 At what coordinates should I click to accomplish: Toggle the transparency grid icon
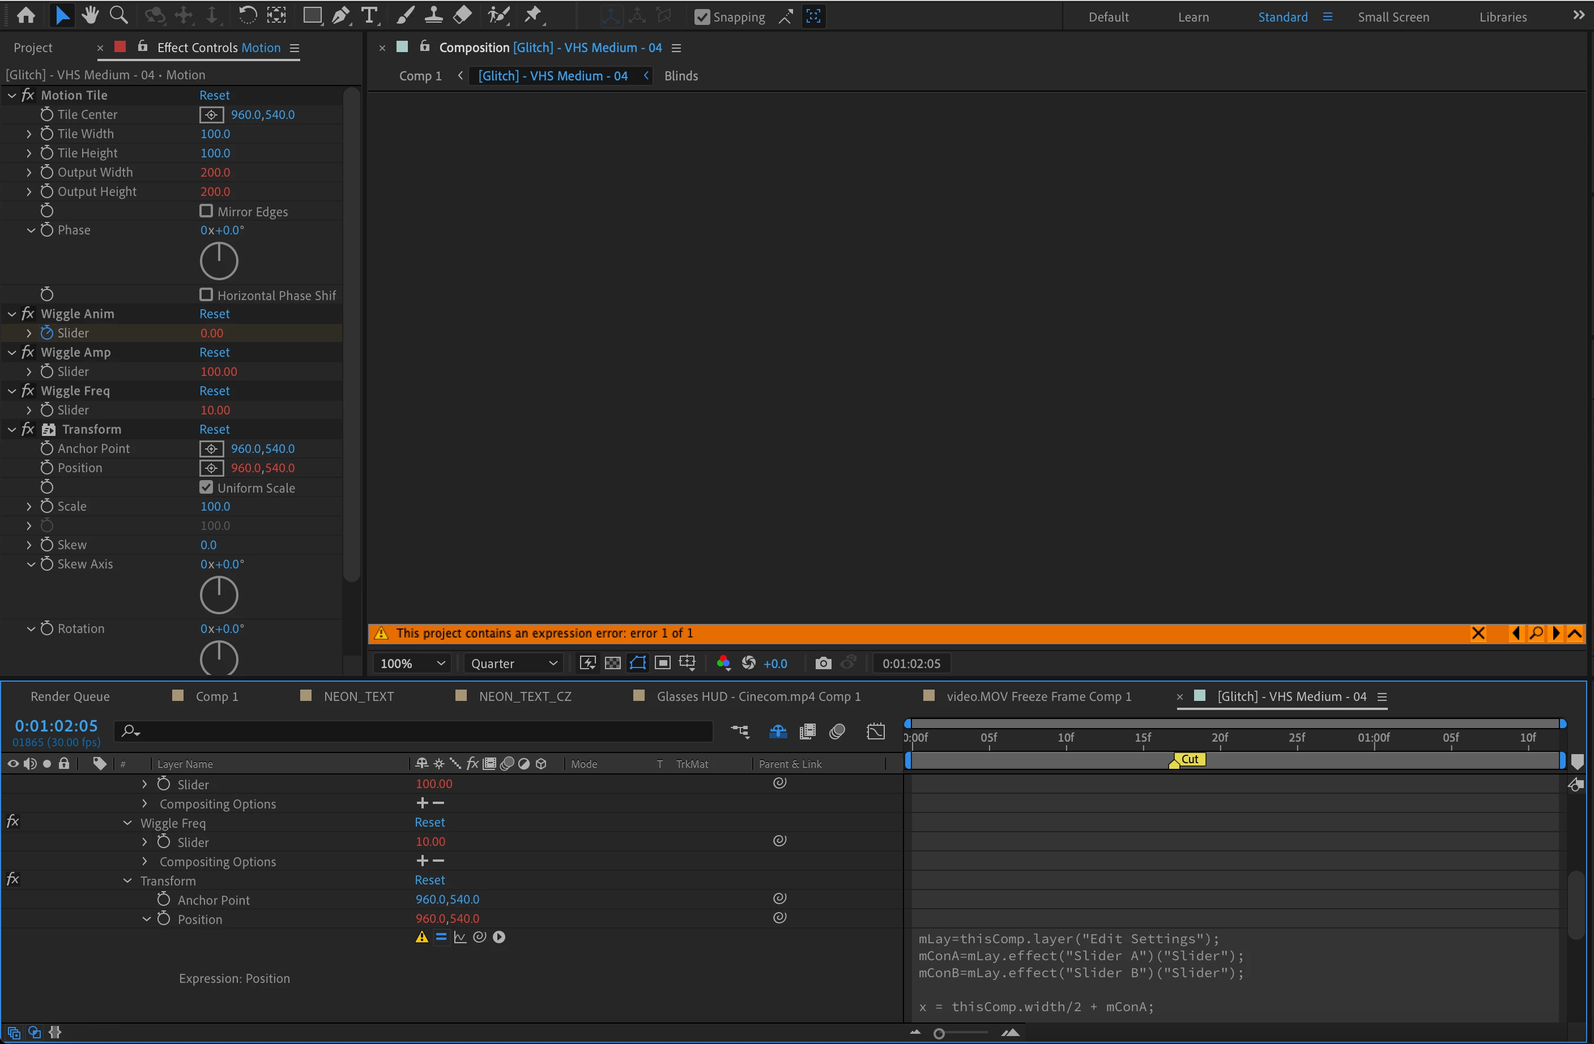tap(612, 663)
